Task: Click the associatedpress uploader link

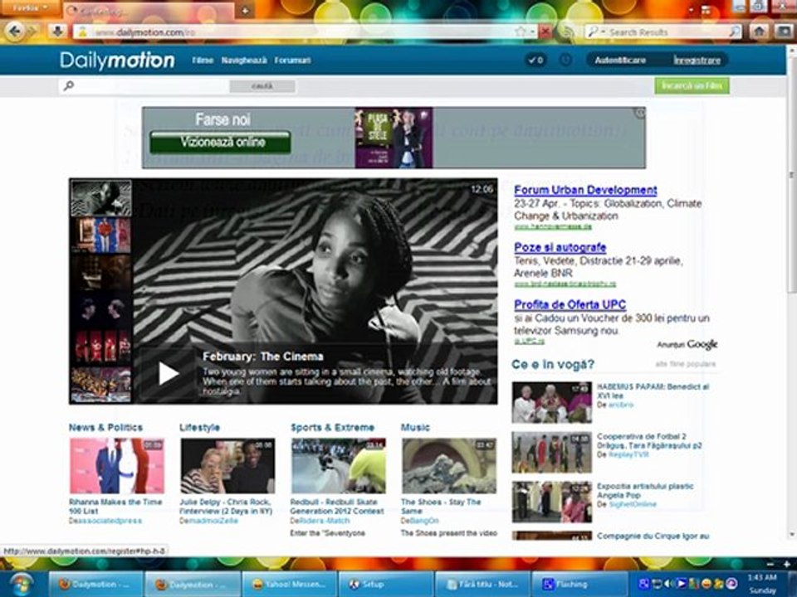Action: click(x=110, y=521)
